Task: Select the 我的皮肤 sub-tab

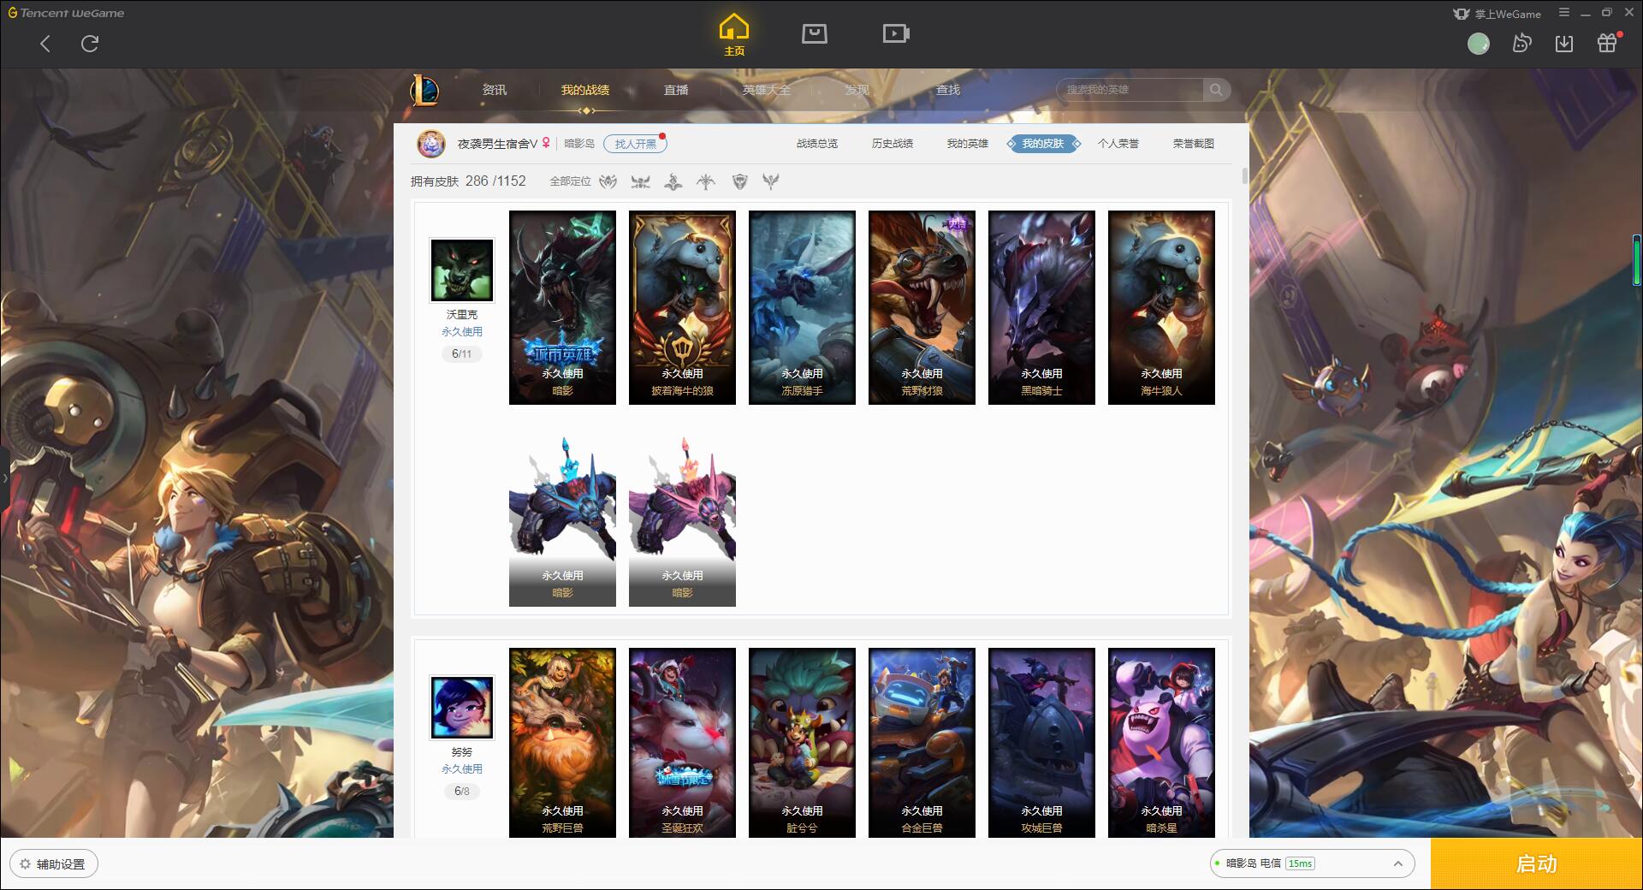Action: coord(1043,144)
